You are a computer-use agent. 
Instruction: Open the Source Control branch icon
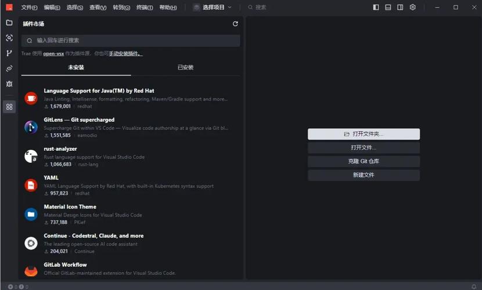pos(9,53)
